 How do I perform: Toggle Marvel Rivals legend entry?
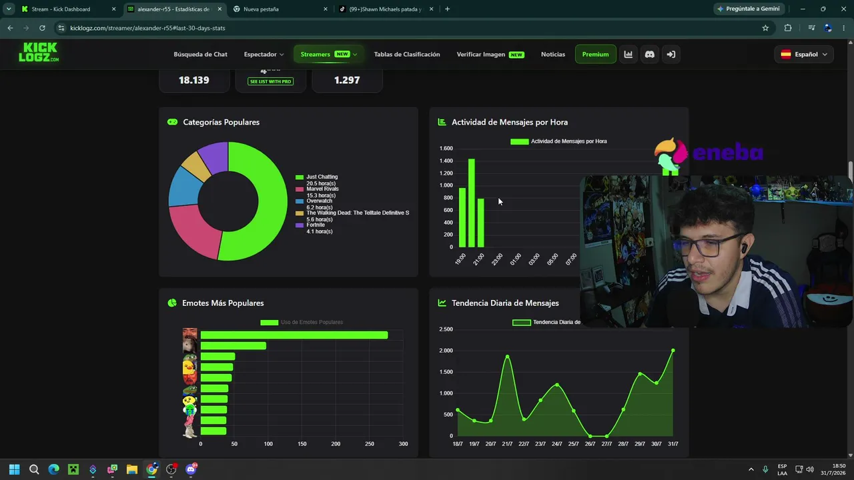[318, 192]
